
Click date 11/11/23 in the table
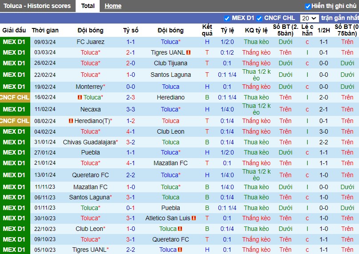tap(45, 187)
